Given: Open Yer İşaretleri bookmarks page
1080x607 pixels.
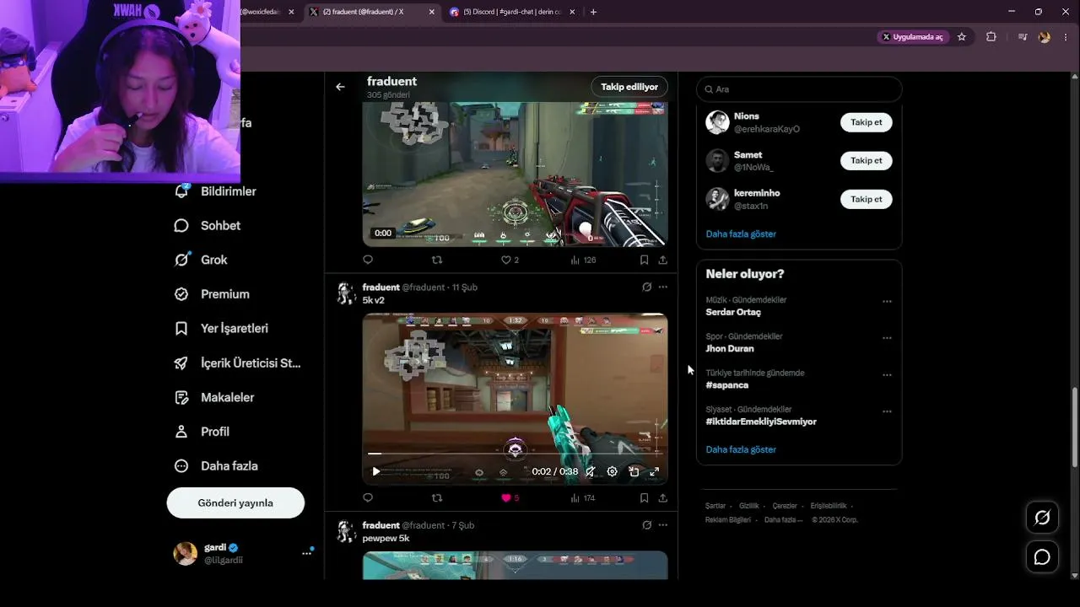Looking at the screenshot, I should coord(221,329).
